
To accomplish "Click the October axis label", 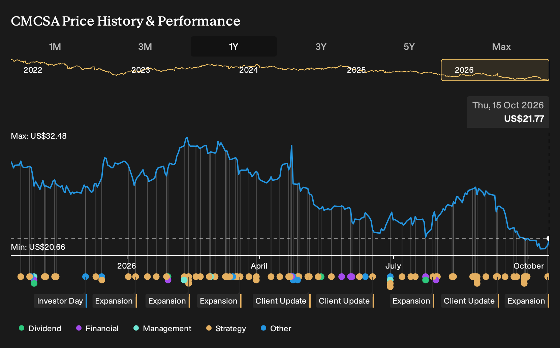I will point(528,266).
